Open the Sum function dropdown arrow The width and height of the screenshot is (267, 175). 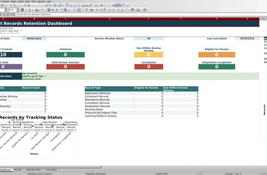tap(10, 15)
